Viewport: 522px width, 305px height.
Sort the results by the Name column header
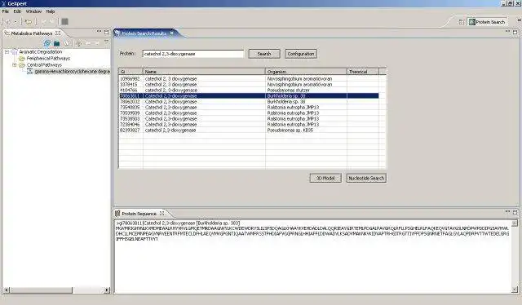tap(204, 72)
